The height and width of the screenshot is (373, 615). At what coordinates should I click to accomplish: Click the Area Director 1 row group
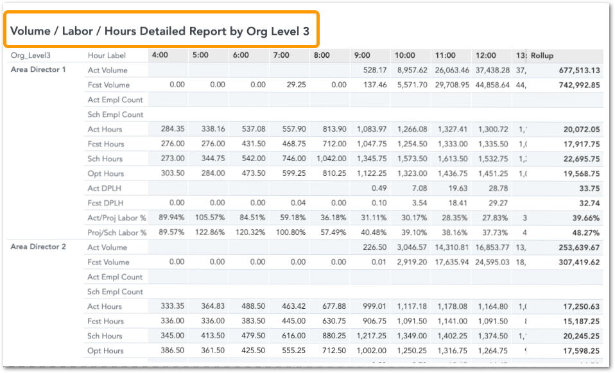(39, 69)
